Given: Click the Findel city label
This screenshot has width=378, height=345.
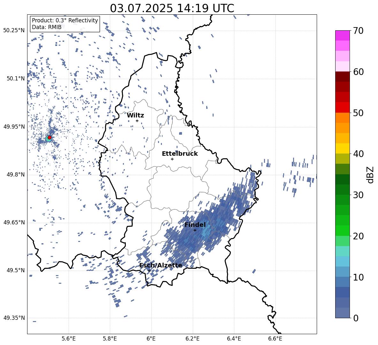Looking at the screenshot, I should click(195, 225).
